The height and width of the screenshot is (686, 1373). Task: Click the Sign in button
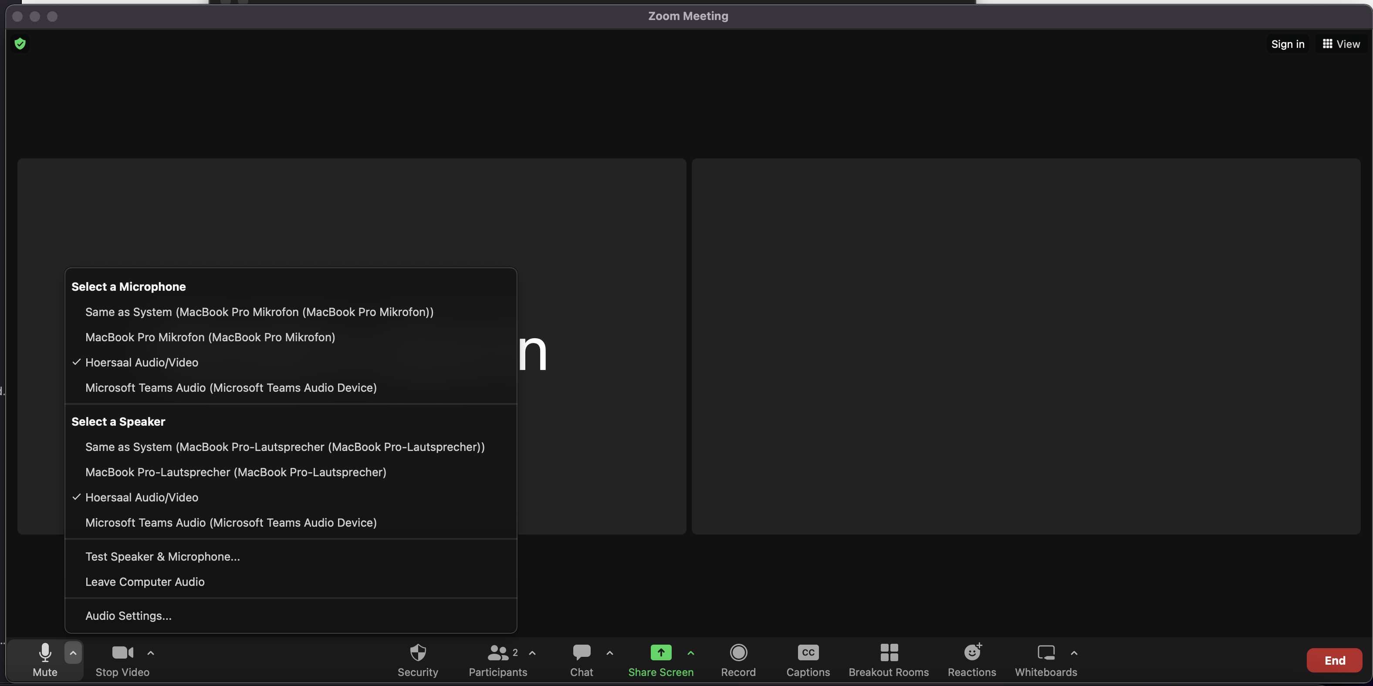1288,44
